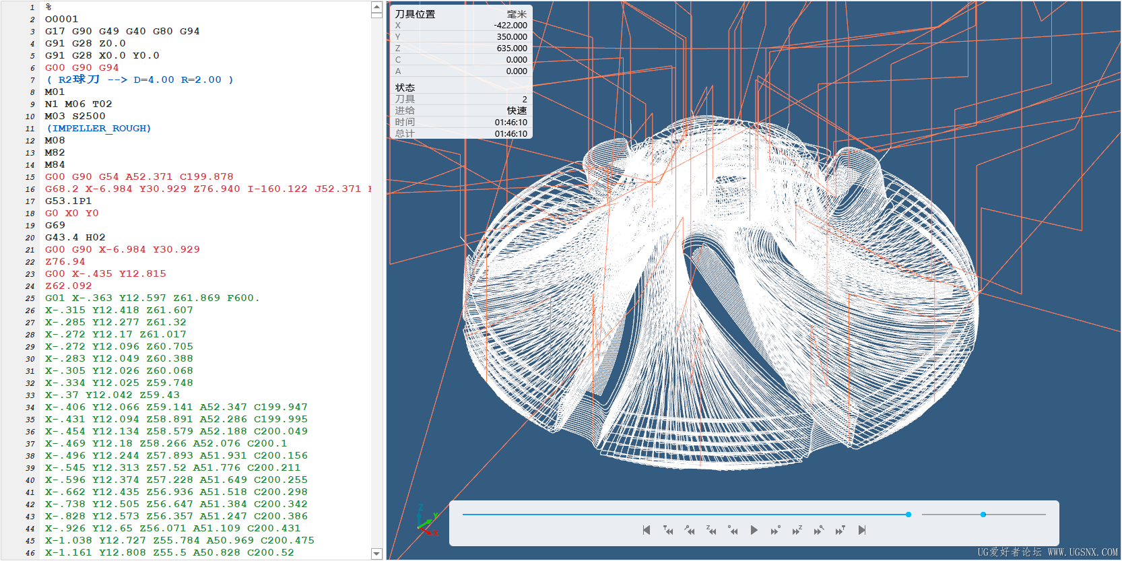This screenshot has width=1122, height=561.
Task: Click the simulation progress slider handle
Action: 909,515
